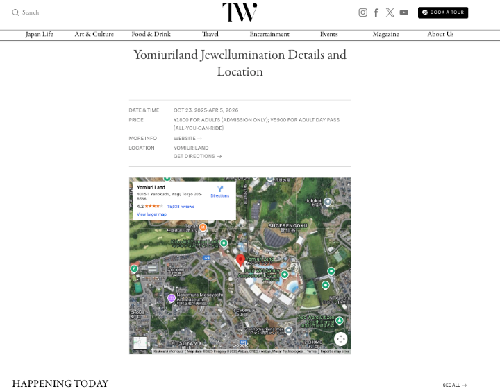Image resolution: width=500 pixels, height=391 pixels.
Task: Click Report a map error link
Action: click(x=335, y=351)
